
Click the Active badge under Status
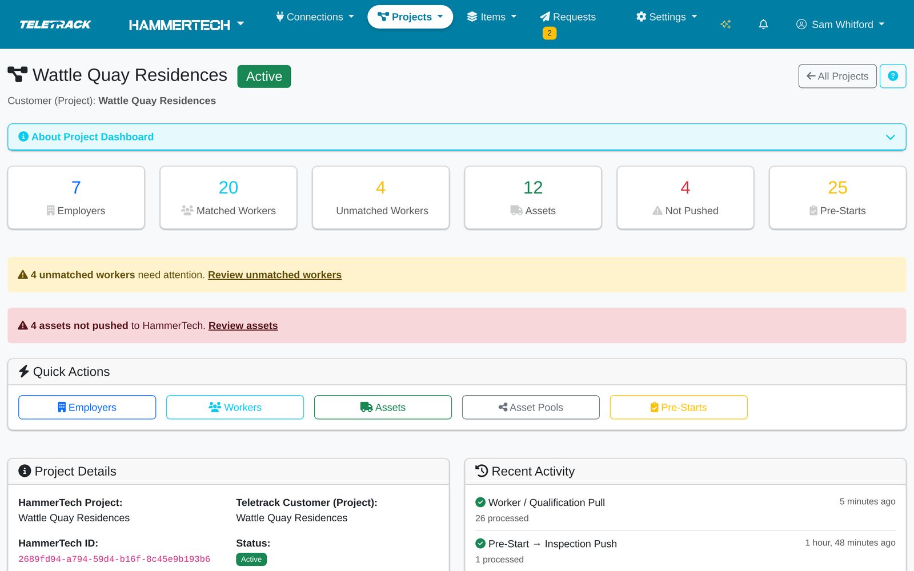tap(251, 559)
